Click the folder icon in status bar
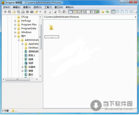 click(x=13, y=111)
